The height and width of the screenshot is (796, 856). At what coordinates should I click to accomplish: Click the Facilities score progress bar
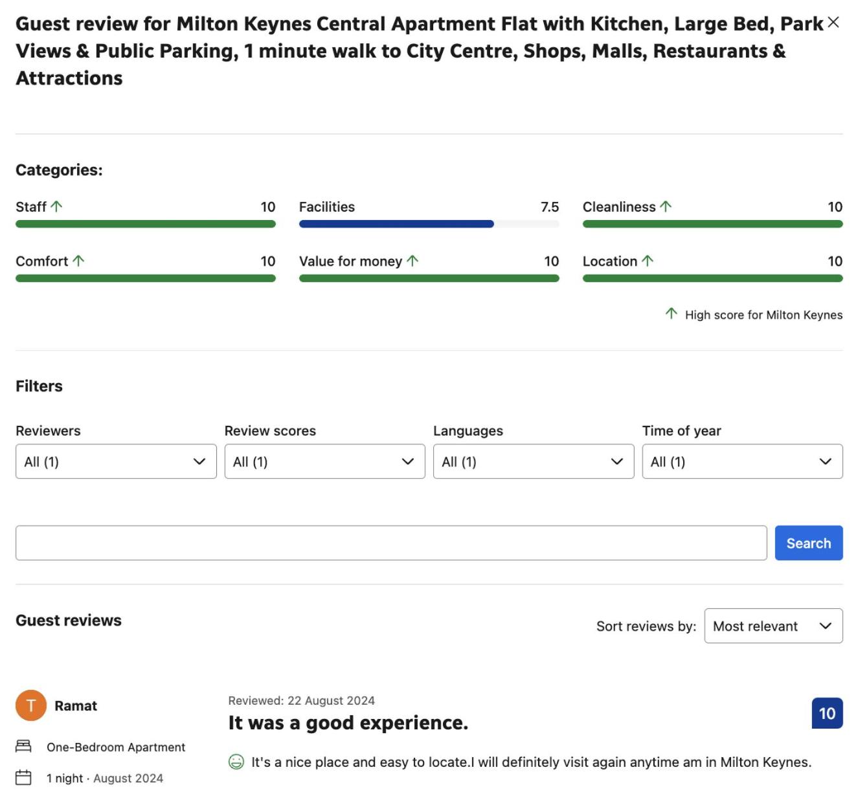pyautogui.click(x=429, y=224)
